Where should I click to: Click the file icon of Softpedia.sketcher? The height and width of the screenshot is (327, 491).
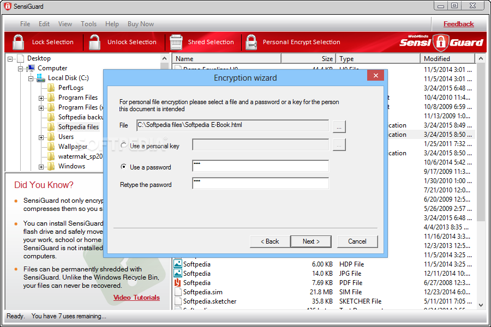(177, 301)
